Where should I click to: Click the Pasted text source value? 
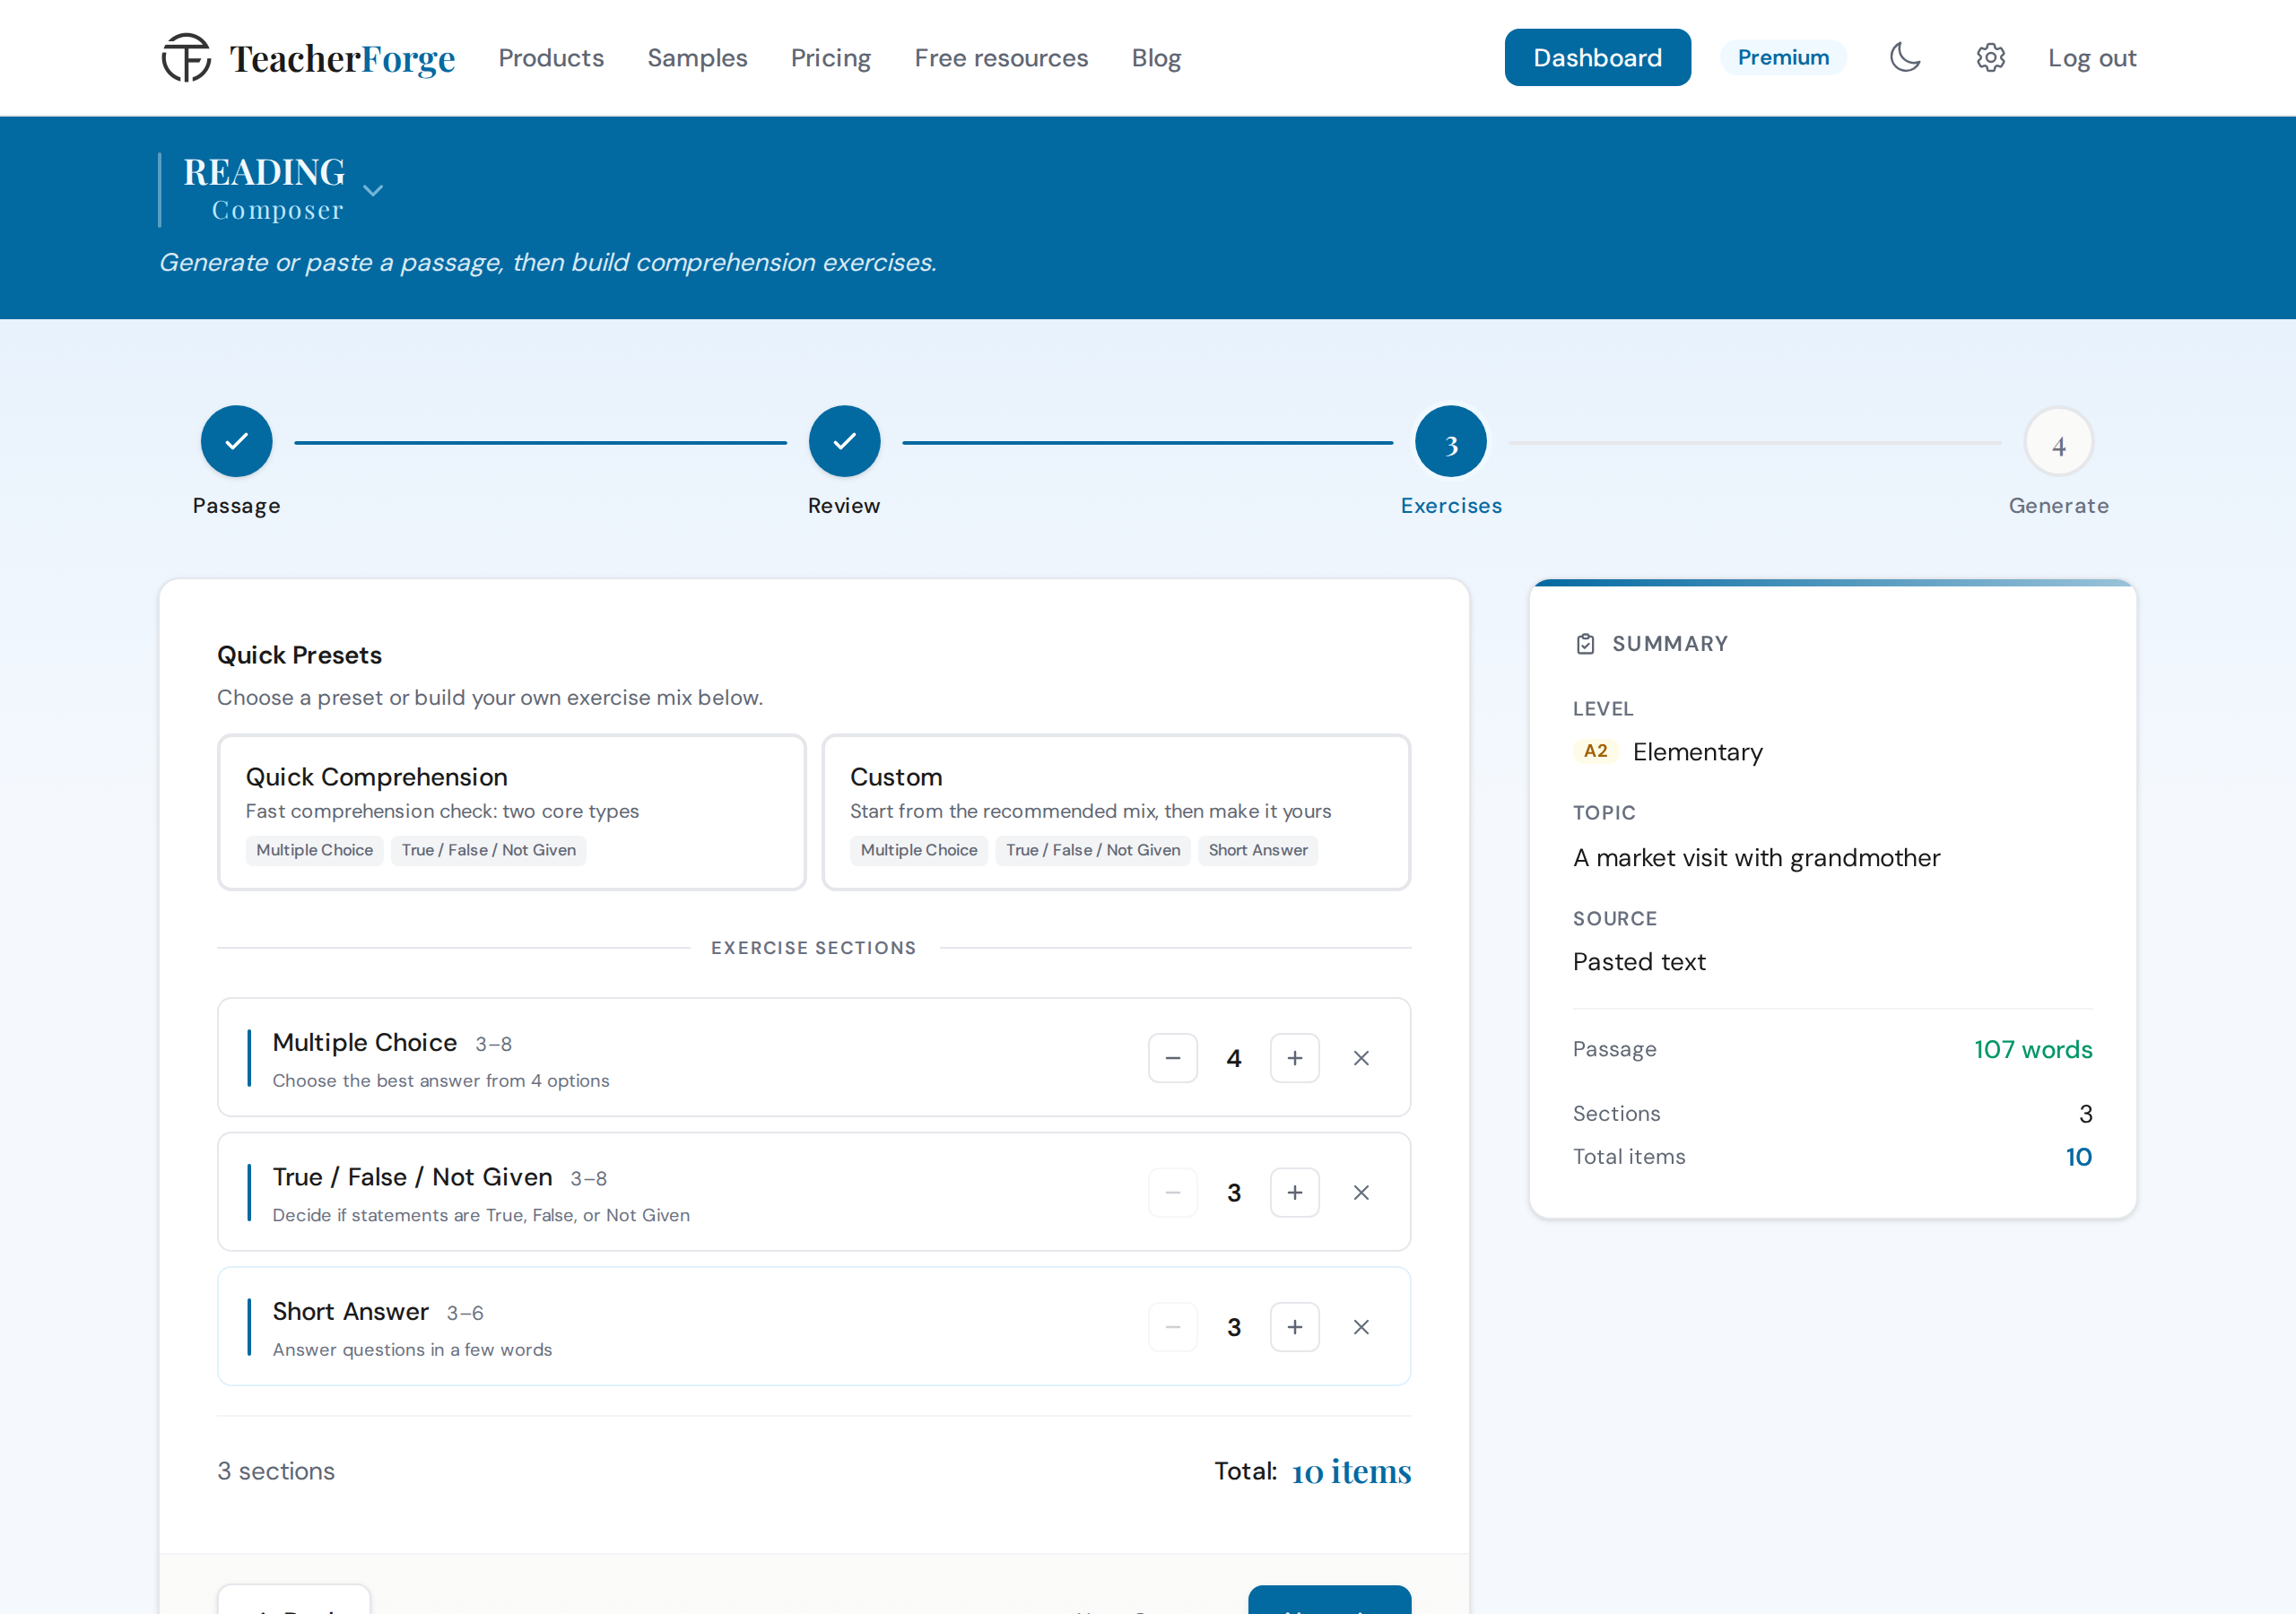pyautogui.click(x=1639, y=961)
